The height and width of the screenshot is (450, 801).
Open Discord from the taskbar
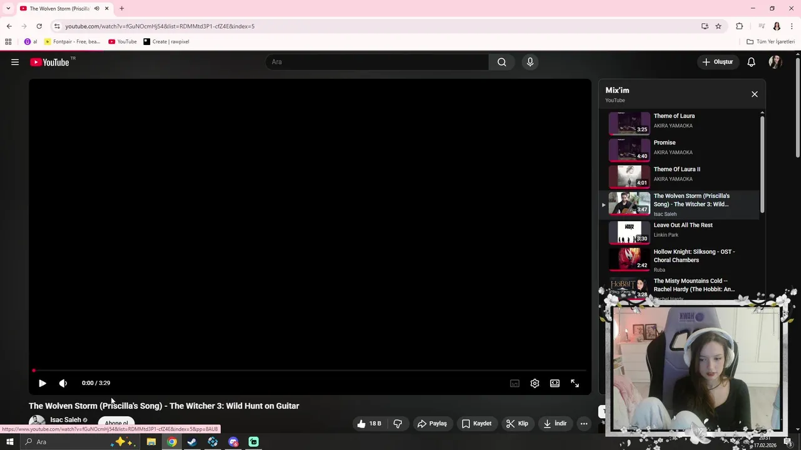pos(233,442)
